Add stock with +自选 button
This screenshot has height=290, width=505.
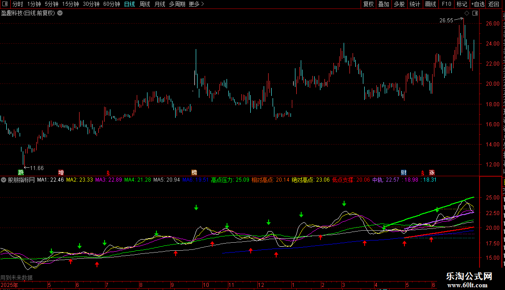(478, 4)
